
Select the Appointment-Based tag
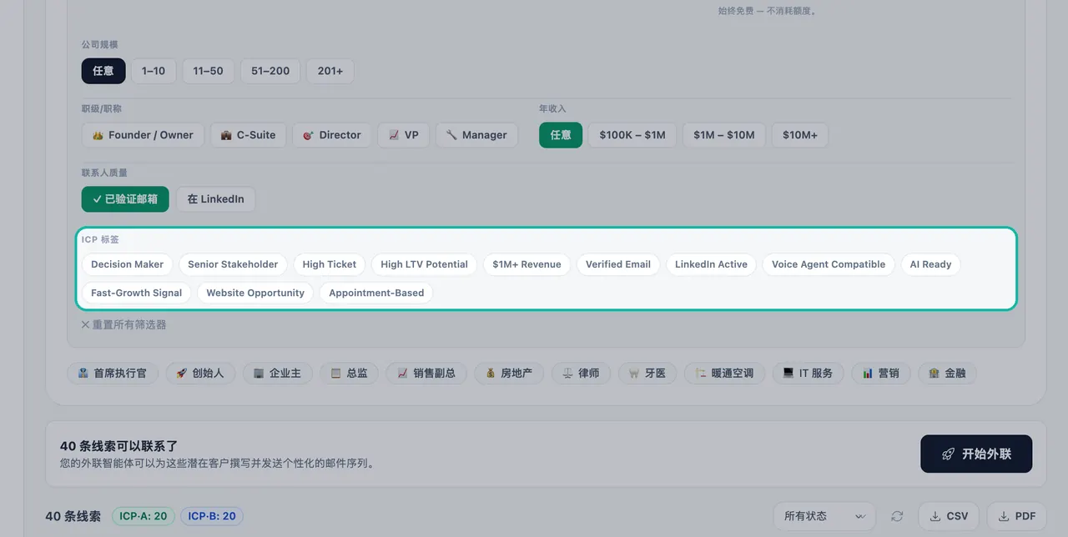376,293
